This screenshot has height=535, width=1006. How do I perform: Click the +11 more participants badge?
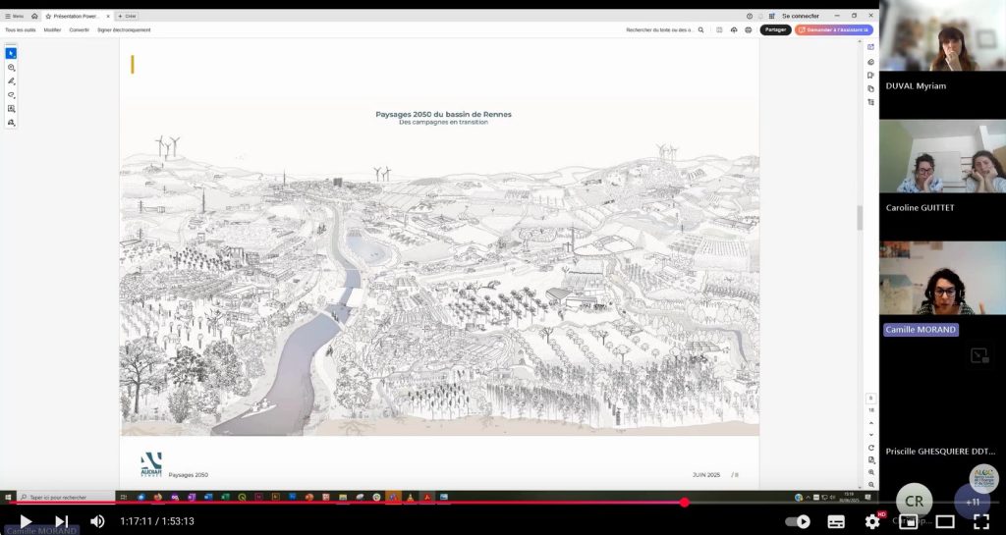(x=973, y=502)
